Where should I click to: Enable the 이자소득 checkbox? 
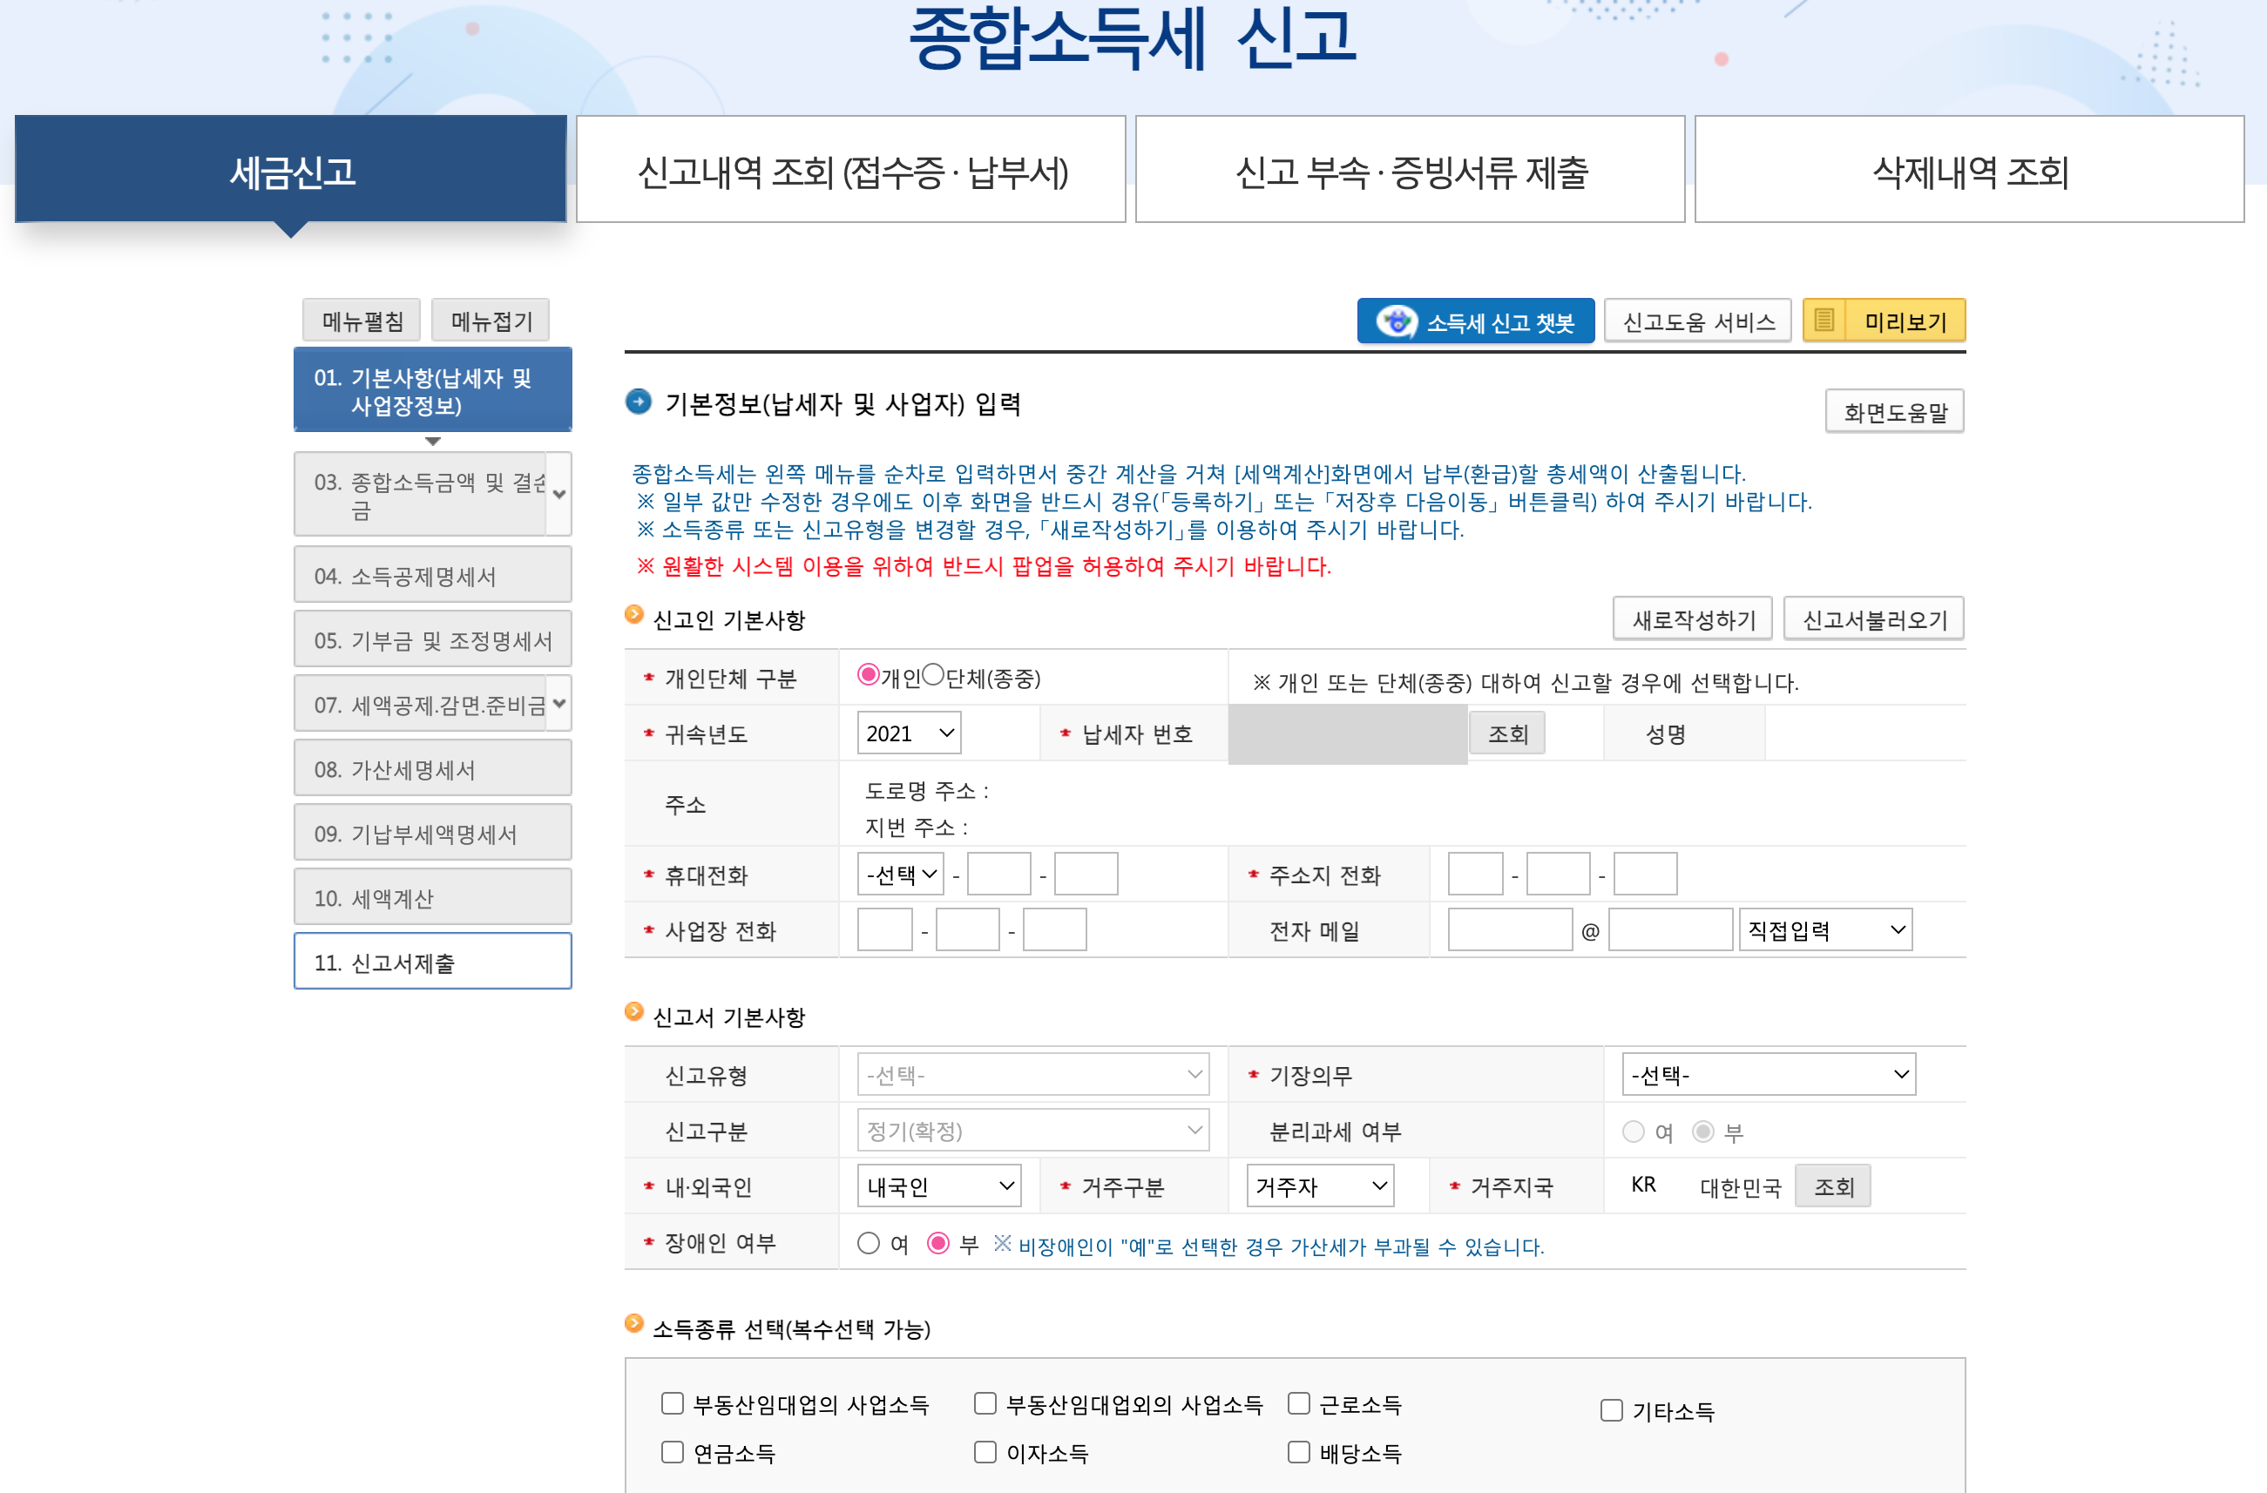click(x=985, y=1452)
